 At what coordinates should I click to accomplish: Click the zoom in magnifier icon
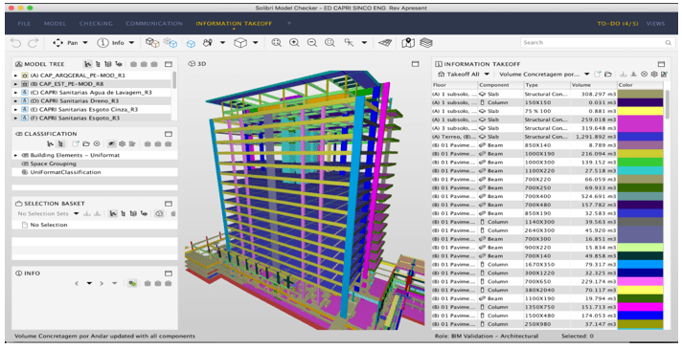[294, 42]
